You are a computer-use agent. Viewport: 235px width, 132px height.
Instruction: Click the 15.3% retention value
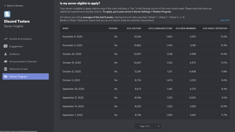click(224, 45)
